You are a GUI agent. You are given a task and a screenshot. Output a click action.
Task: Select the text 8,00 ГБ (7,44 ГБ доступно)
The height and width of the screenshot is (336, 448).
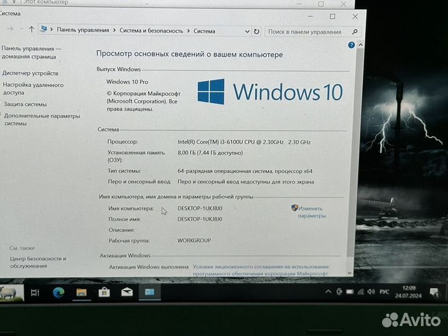[210, 153]
